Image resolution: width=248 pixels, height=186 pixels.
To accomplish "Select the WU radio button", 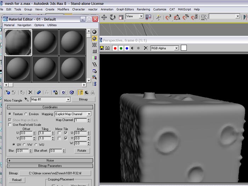I will pyautogui.click(x=36, y=145).
